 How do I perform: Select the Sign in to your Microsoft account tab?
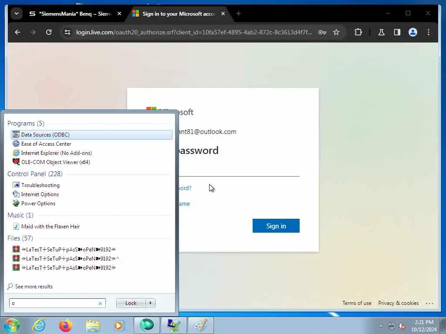176,13
